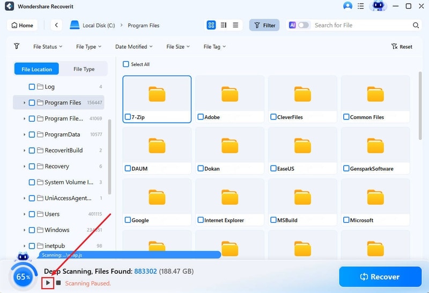This screenshot has width=429, height=293.
Task: Switch to details list view
Action: (x=224, y=25)
